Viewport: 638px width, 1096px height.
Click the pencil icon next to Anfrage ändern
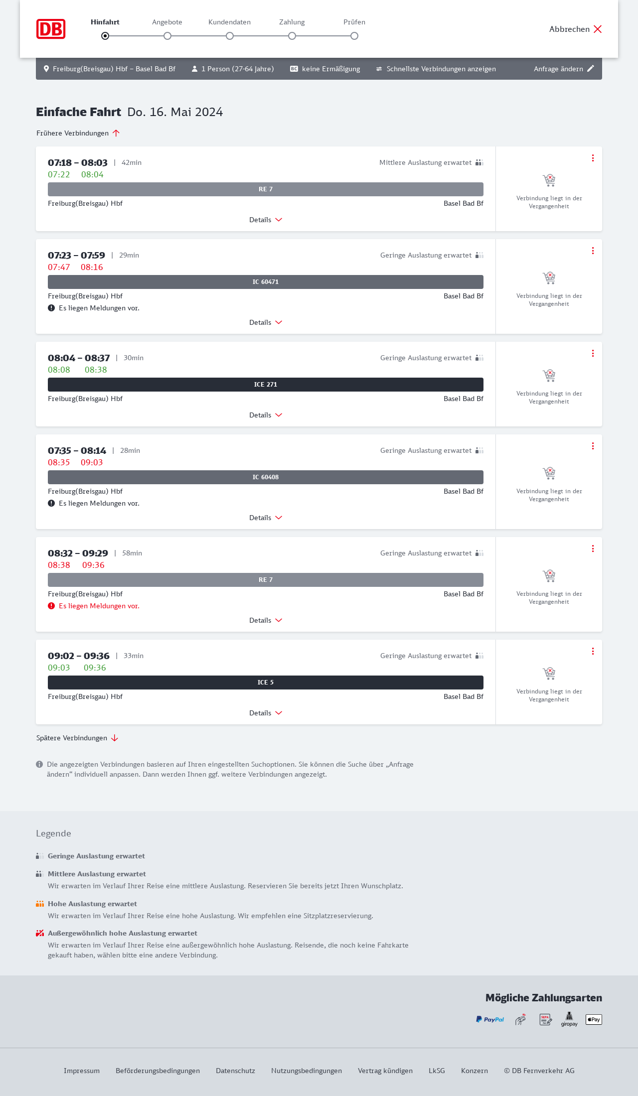[x=591, y=69]
